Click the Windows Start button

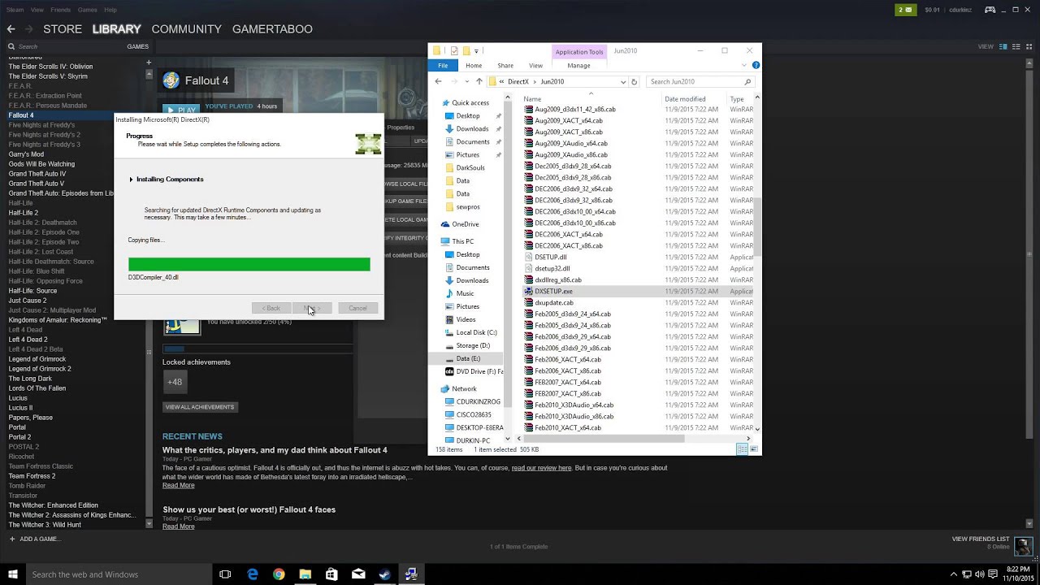coord(12,574)
